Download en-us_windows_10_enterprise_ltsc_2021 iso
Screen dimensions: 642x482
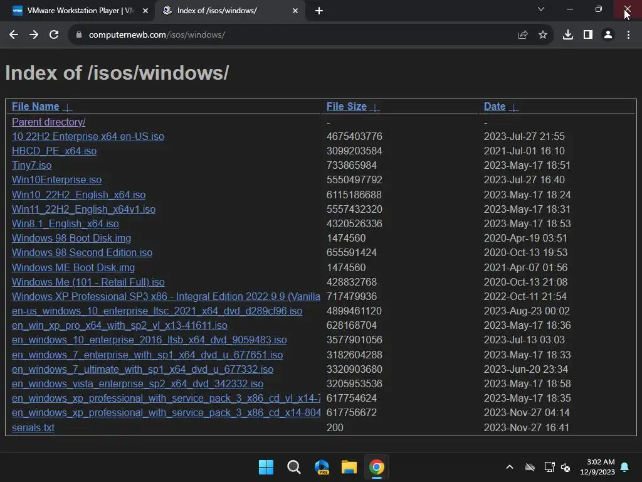pos(157,311)
